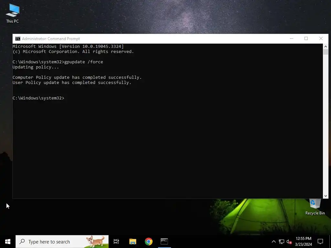The image size is (331, 248).
Task: Click the 'User Policy update has completed' line
Action: [72, 82]
